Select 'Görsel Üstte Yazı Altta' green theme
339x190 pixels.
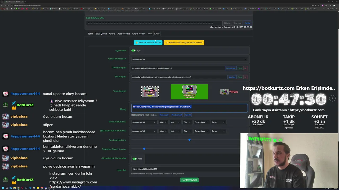coord(189,92)
